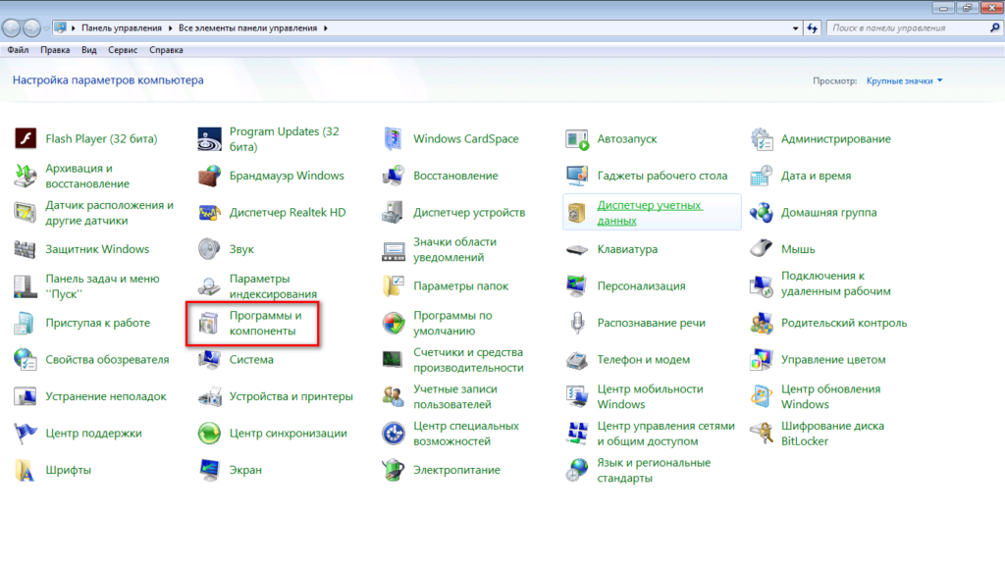The image size is (1005, 565).
Task: Click the Электропитание icon
Action: pos(394,470)
